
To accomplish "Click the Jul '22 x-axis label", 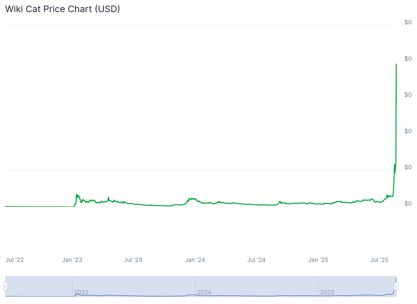I will click(x=15, y=260).
